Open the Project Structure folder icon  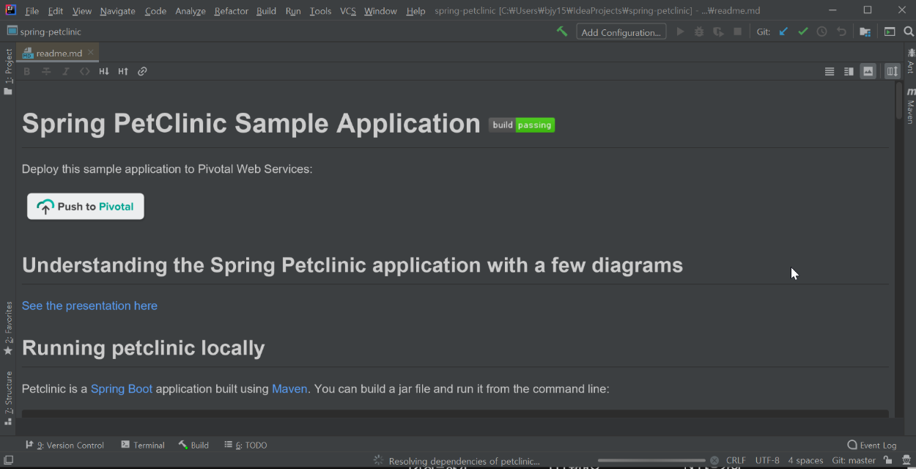pos(865,32)
